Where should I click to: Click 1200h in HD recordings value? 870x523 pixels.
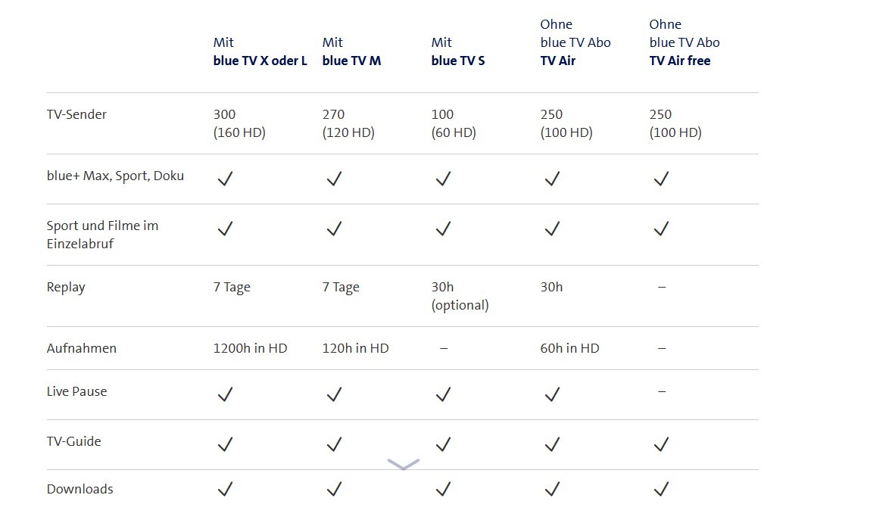(x=250, y=349)
